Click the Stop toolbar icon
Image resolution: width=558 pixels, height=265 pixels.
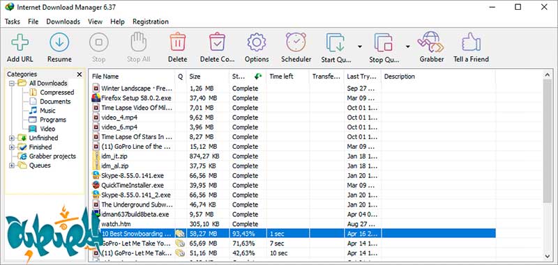(98, 42)
